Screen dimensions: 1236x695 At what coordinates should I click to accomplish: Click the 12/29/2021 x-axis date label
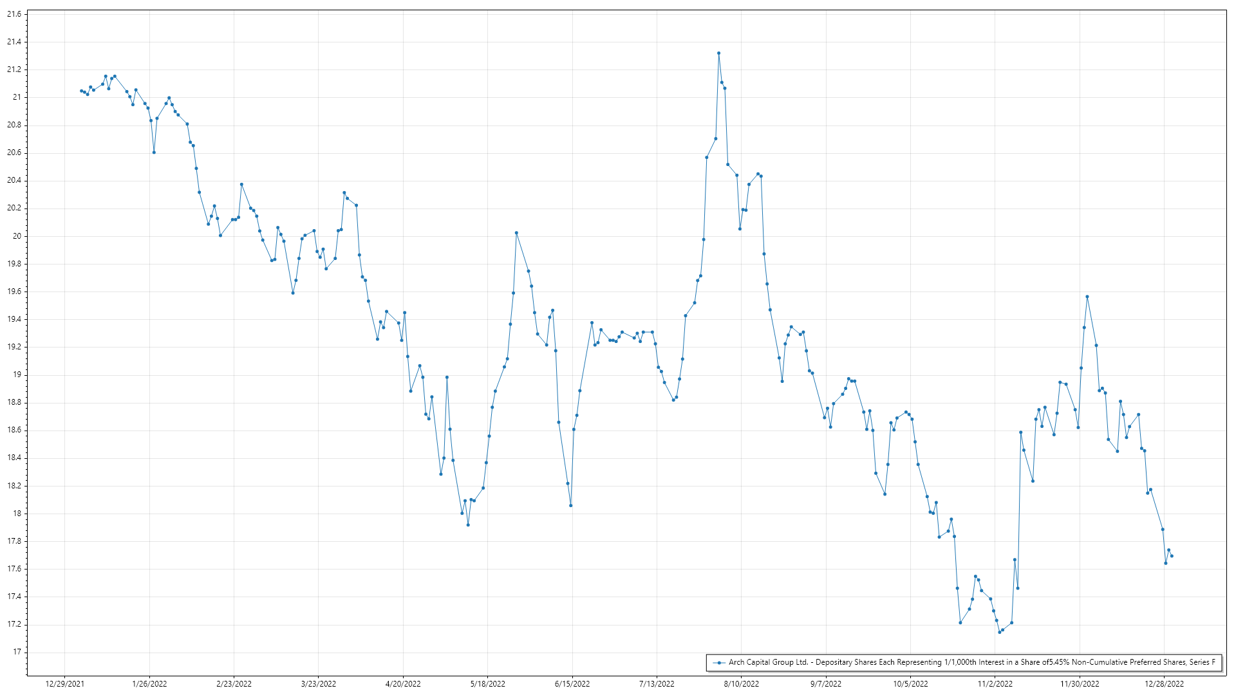[64, 683]
